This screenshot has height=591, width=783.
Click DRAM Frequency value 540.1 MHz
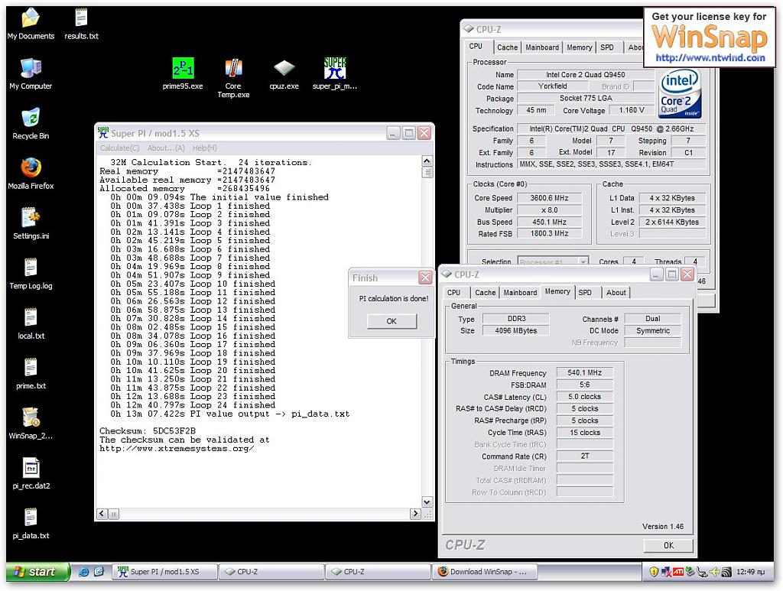[x=584, y=373]
